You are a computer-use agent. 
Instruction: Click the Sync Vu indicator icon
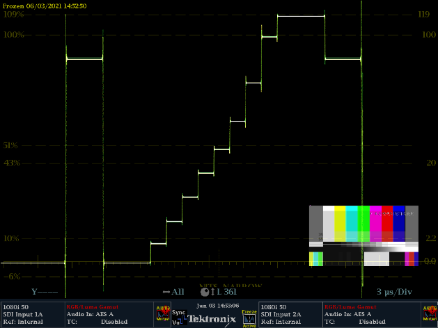(179, 317)
